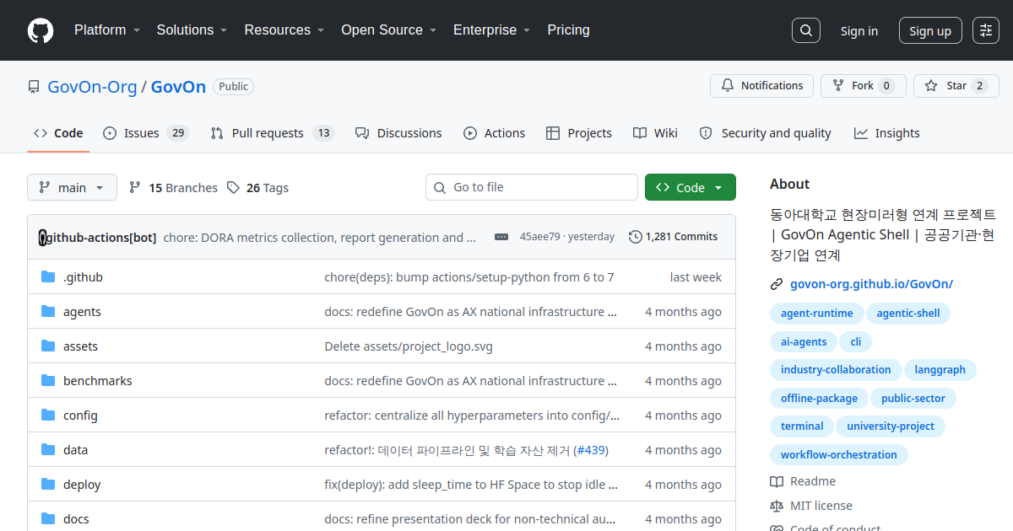Open the university-project topic tag
Image resolution: width=1013 pixels, height=531 pixels.
point(891,426)
